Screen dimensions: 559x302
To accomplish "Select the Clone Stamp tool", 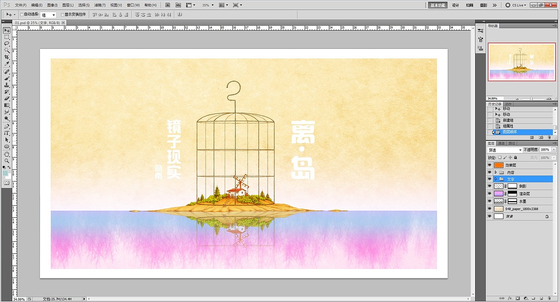I will pyautogui.click(x=7, y=85).
